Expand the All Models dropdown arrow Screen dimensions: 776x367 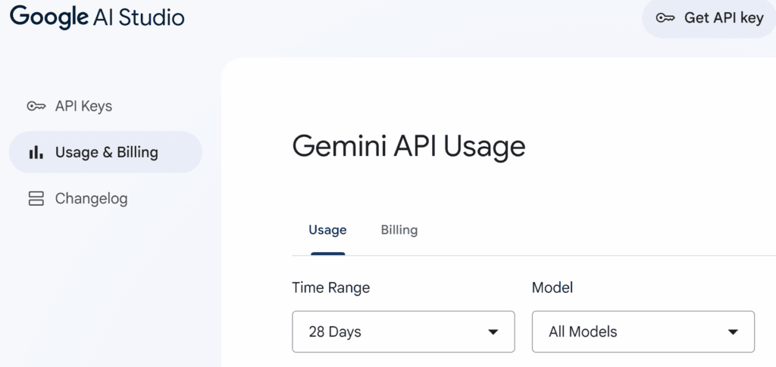point(733,332)
